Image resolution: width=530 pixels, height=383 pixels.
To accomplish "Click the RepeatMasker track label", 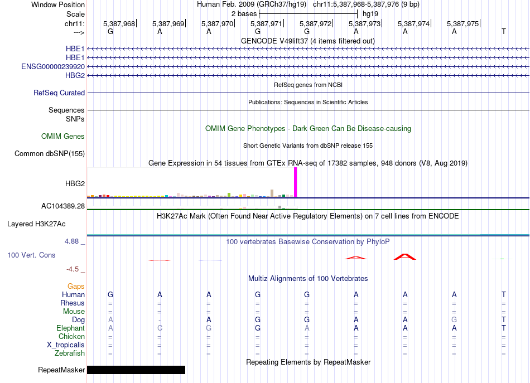I will (61, 370).
